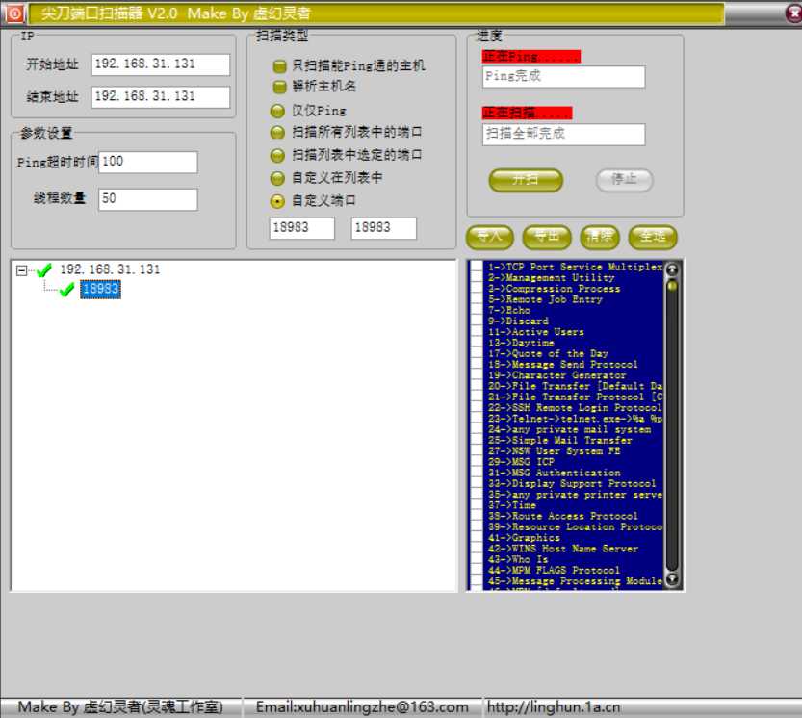
Task: Click the Ping超时时间 field showing 100
Action: pos(148,162)
